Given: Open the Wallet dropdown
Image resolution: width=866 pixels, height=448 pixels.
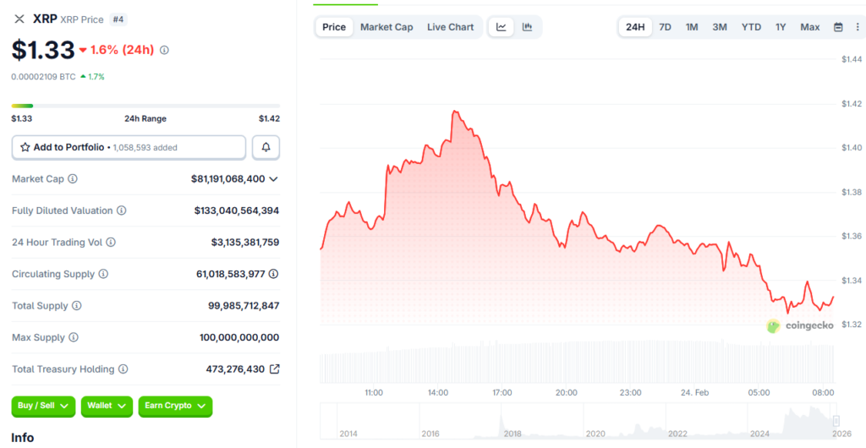Looking at the screenshot, I should 107,406.
